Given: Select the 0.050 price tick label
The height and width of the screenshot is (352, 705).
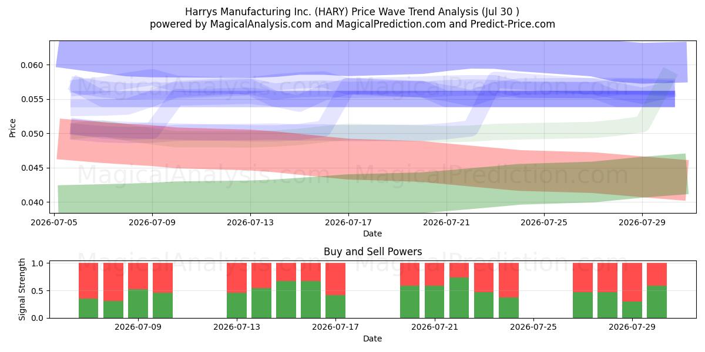Looking at the screenshot, I should (x=33, y=134).
